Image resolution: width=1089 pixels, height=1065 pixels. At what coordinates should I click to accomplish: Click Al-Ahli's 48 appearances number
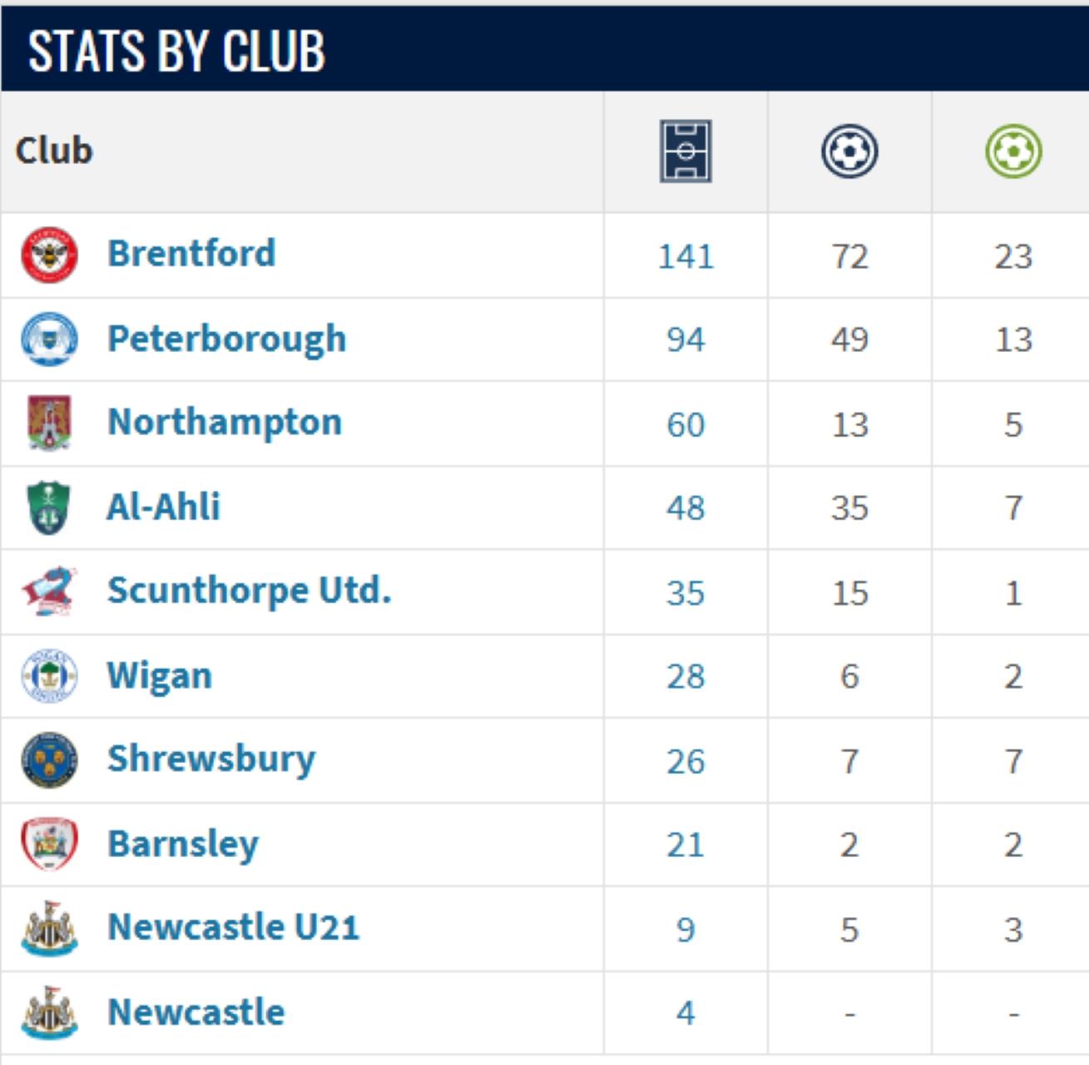click(x=686, y=508)
